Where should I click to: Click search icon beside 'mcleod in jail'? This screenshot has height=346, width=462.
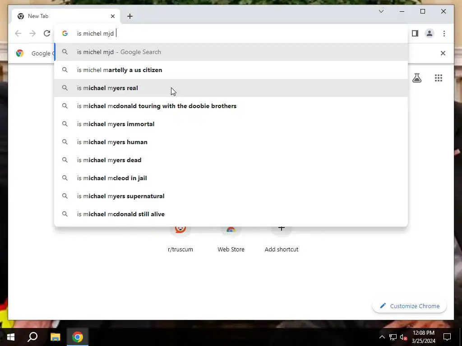point(65,178)
